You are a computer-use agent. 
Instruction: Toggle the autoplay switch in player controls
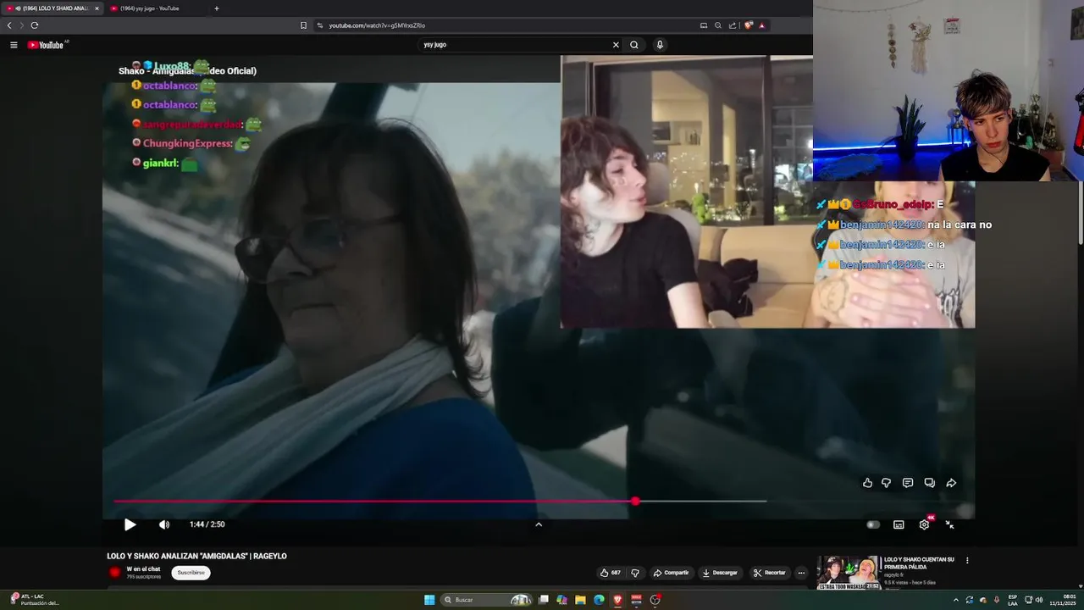pyautogui.click(x=873, y=524)
